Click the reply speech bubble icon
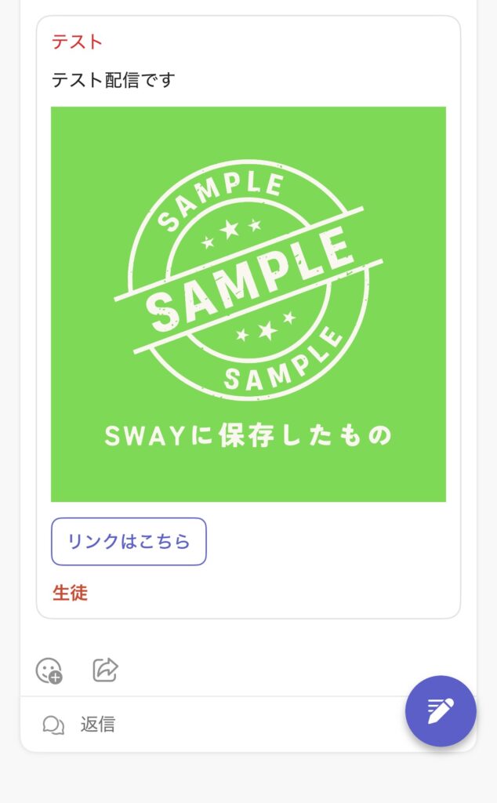The width and height of the screenshot is (497, 803). click(53, 725)
